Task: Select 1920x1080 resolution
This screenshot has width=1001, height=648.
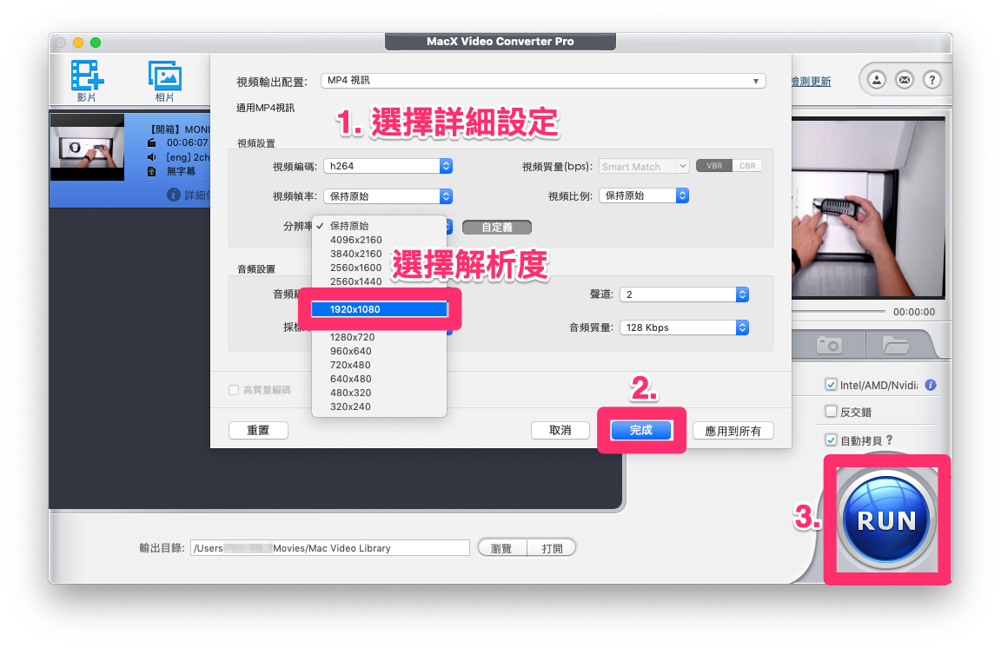Action: coord(379,309)
